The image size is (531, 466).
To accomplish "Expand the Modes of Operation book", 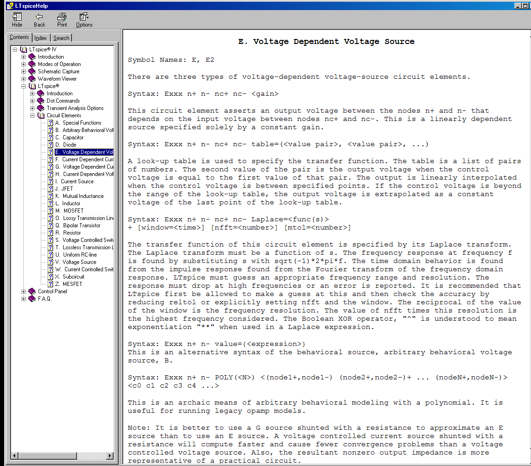I will point(24,64).
